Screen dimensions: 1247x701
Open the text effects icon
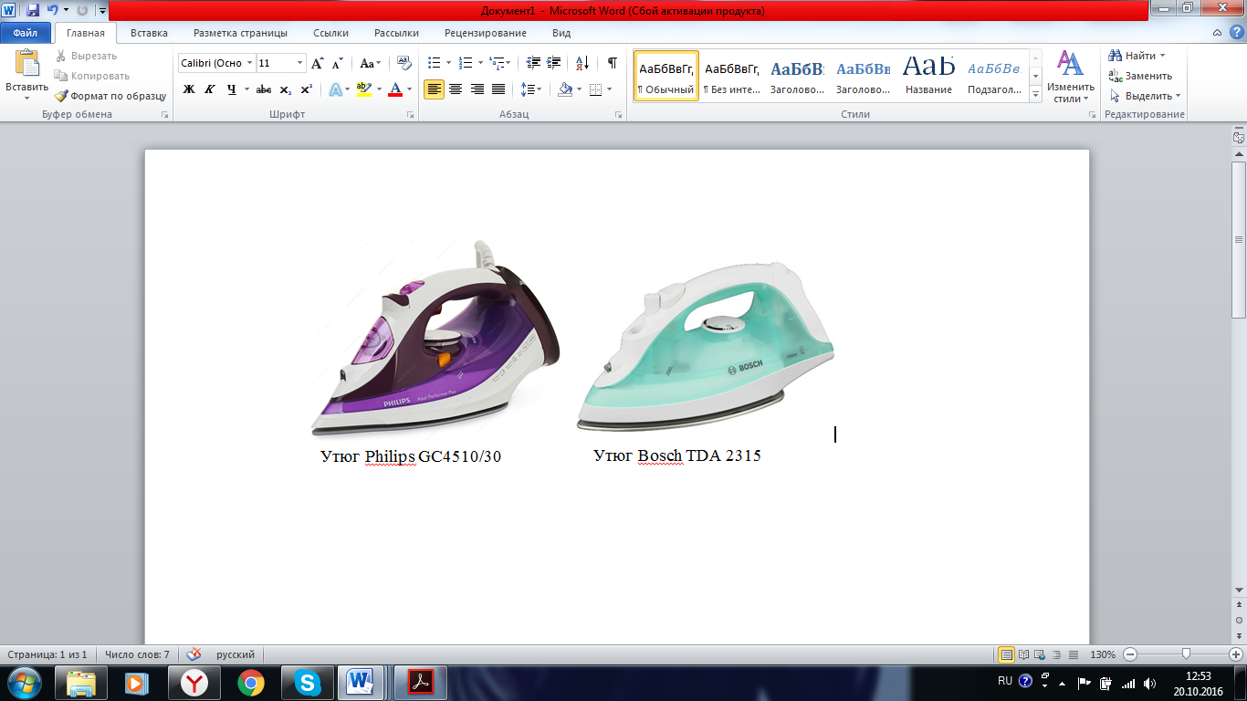click(x=336, y=89)
